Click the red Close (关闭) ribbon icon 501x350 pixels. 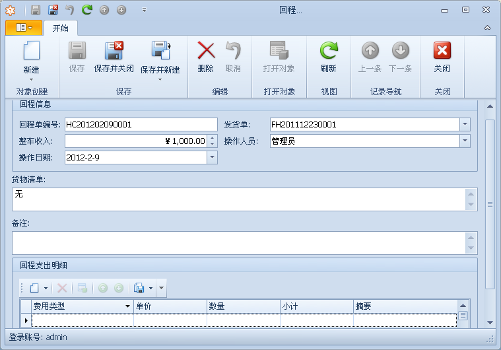pyautogui.click(x=442, y=50)
